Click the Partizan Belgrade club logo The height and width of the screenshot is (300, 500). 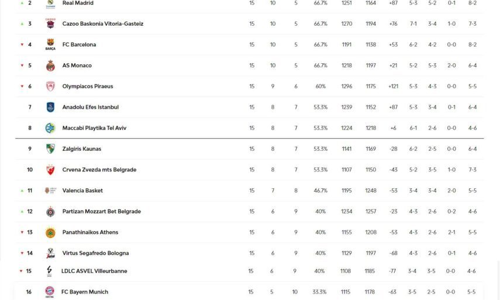click(50, 212)
